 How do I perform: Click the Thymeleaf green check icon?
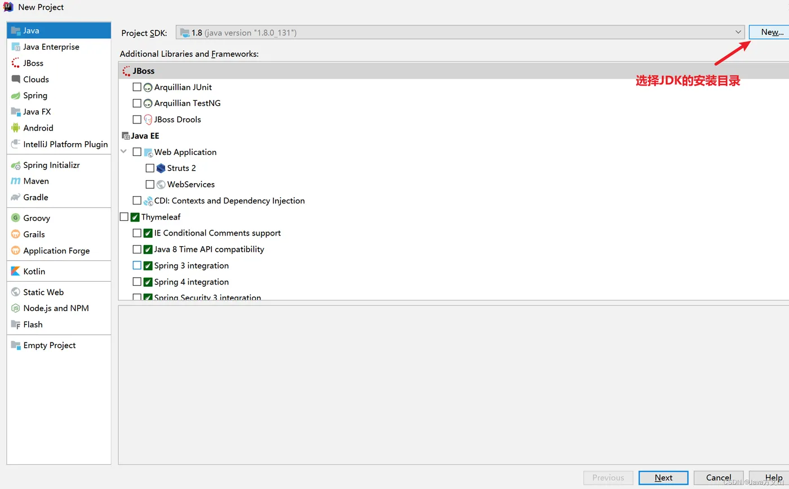(135, 217)
